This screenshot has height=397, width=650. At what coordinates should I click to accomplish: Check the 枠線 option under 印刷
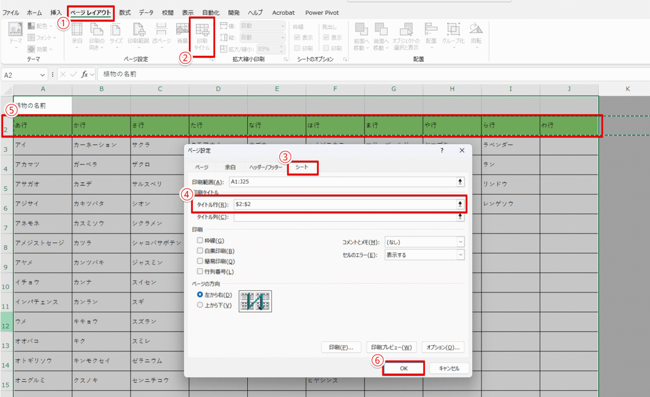click(x=200, y=240)
